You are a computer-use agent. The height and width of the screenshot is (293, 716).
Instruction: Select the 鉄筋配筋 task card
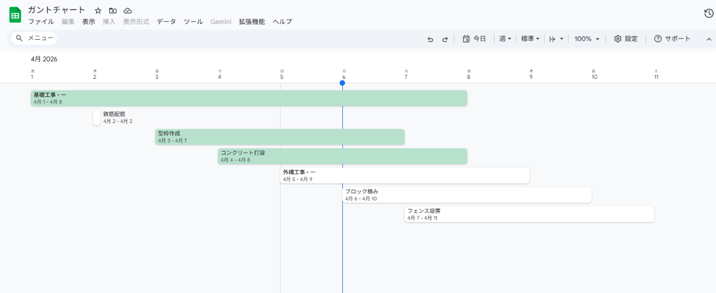pos(97,117)
